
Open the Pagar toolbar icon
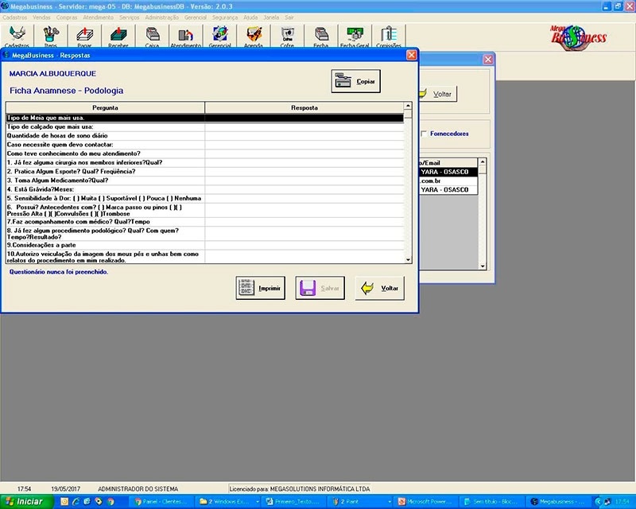84,36
